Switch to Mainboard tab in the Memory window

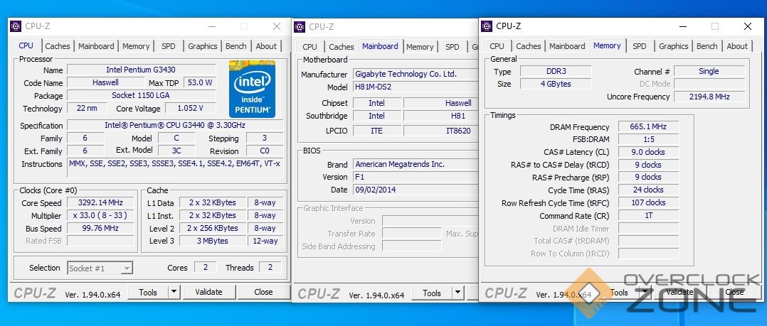pyautogui.click(x=567, y=46)
